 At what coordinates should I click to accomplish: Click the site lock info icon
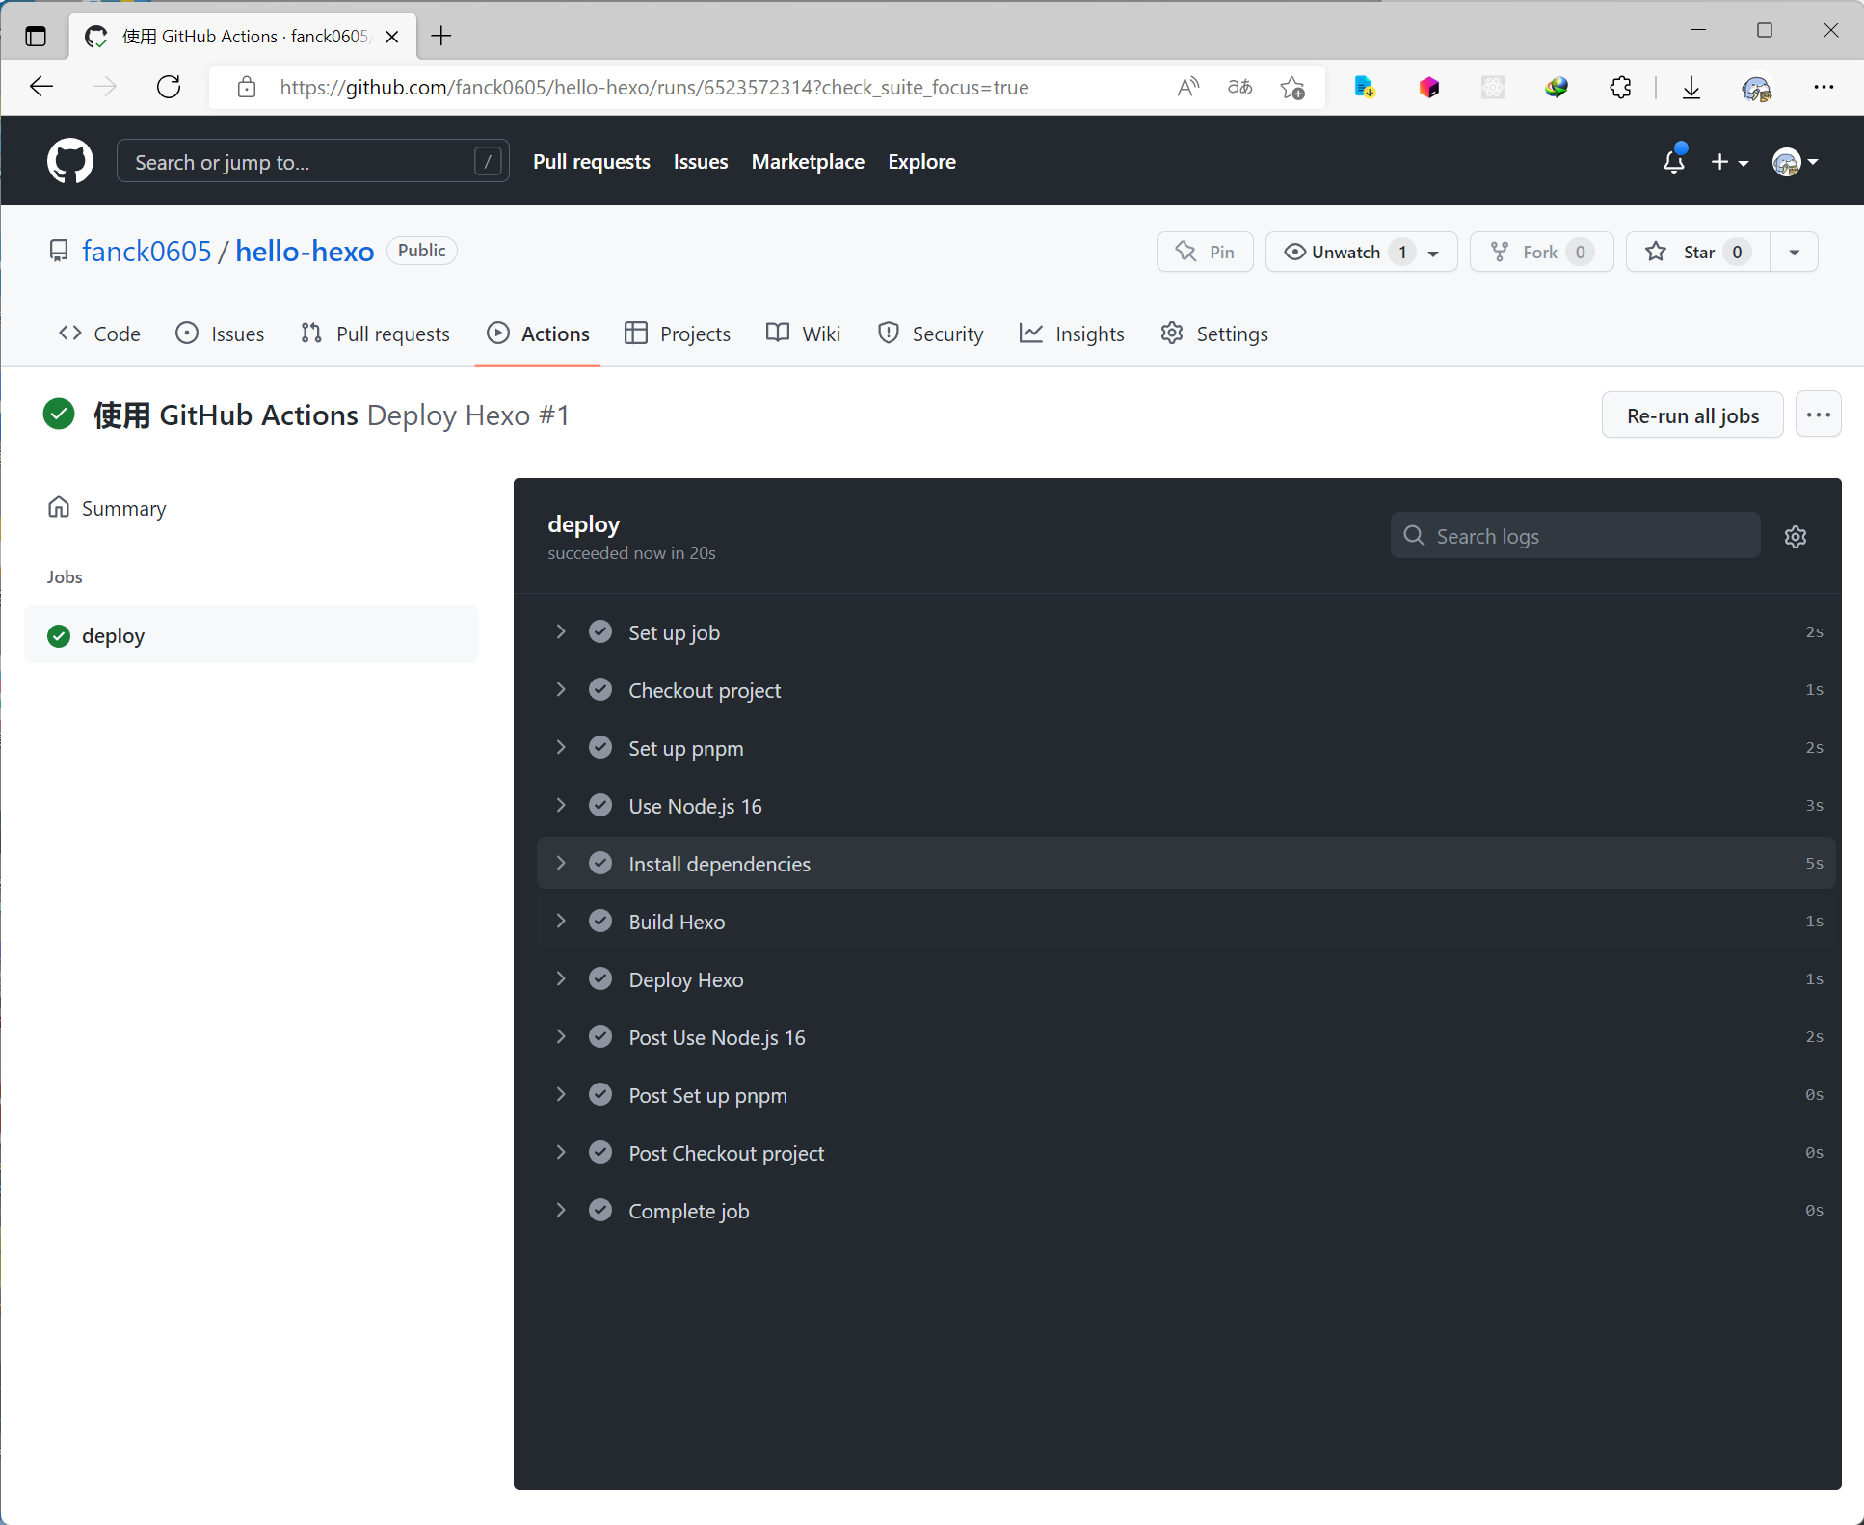tap(247, 88)
